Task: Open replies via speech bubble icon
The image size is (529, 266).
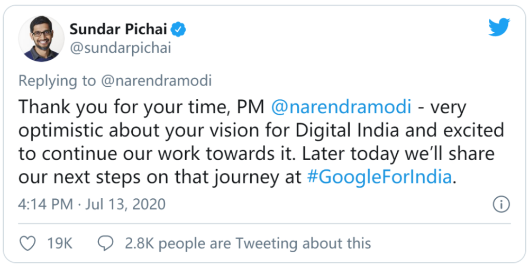Action: point(106,243)
